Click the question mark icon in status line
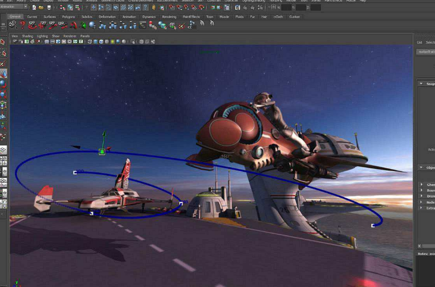 tap(145, 7)
